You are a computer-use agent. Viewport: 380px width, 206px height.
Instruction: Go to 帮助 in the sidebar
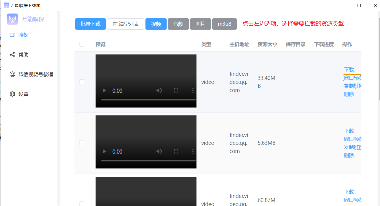[23, 55]
